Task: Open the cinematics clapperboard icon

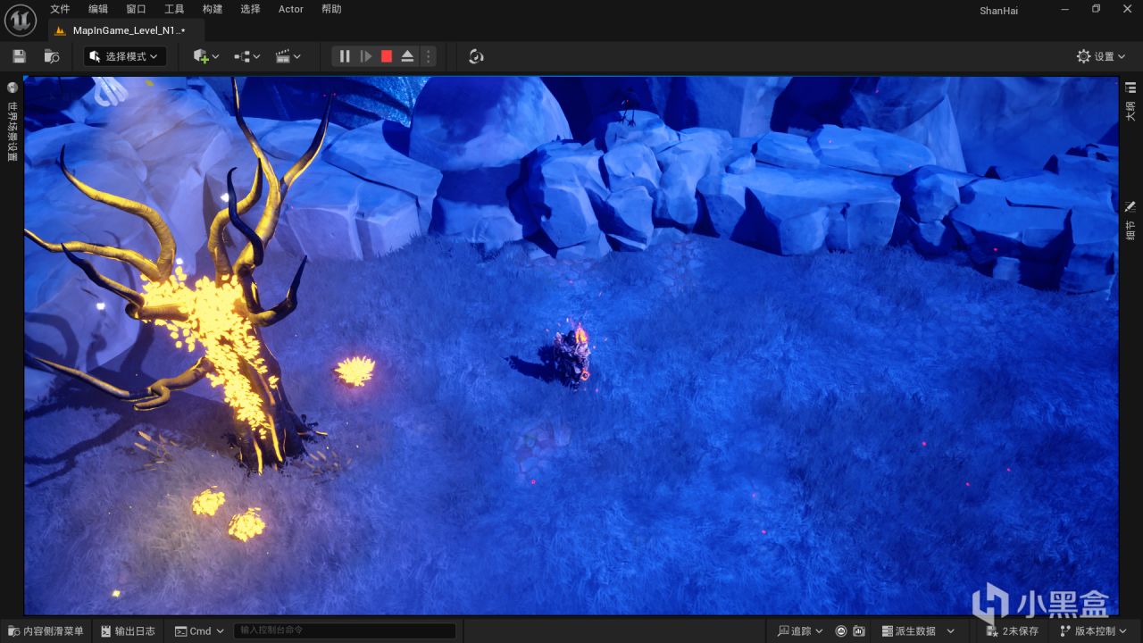Action: pos(284,56)
